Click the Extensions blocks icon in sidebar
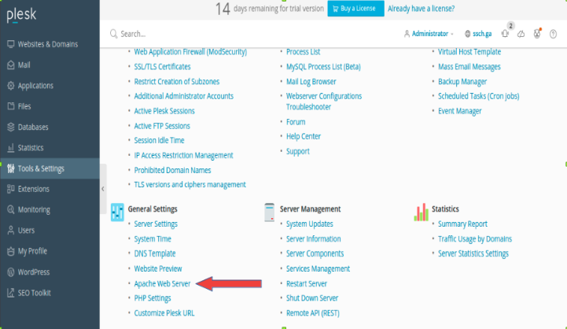Viewport: 567px width, 329px height. coord(11,189)
